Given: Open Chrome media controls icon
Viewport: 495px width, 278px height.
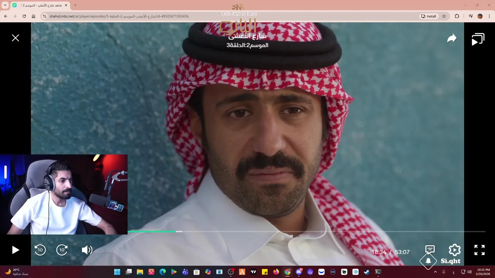Looking at the screenshot, I should [x=471, y=16].
